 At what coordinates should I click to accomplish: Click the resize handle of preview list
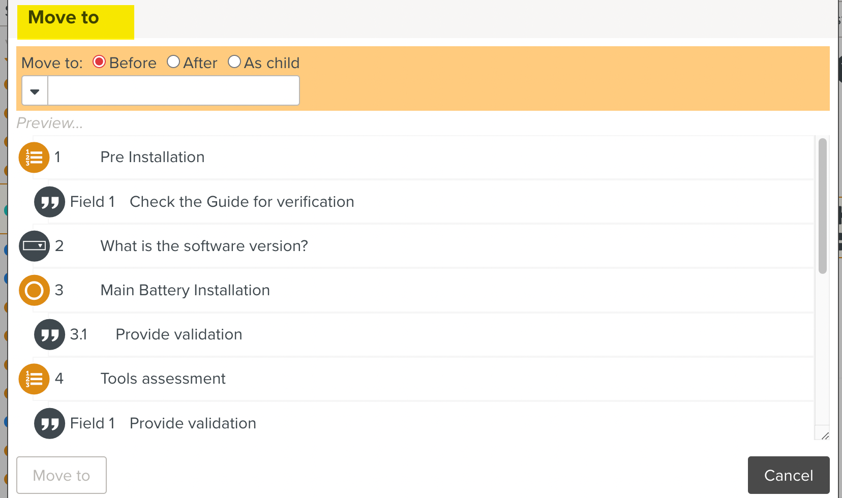click(x=825, y=435)
